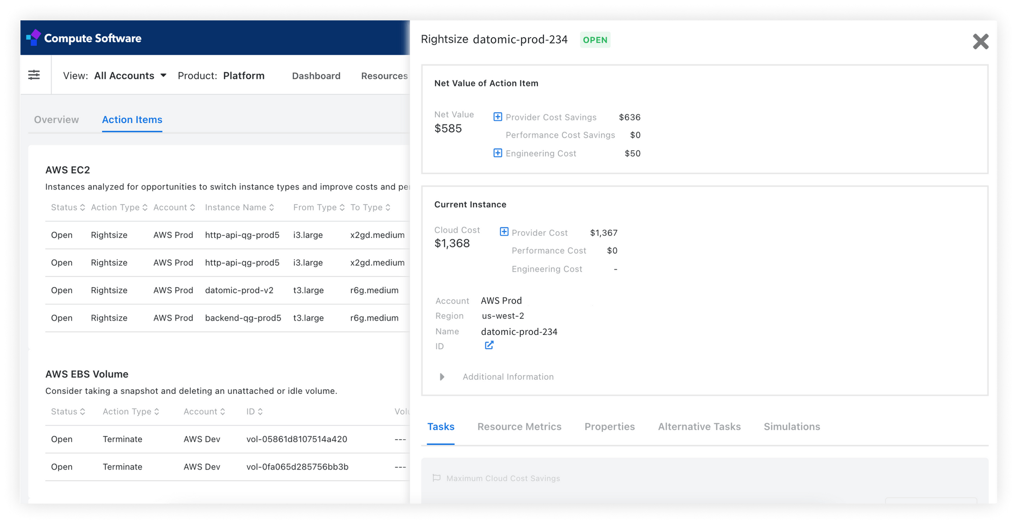
Task: Open the Alternative Tasks tab
Action: (x=699, y=427)
